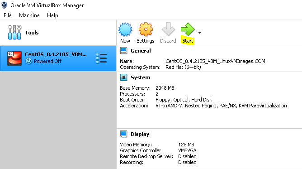Start the VM with the green arrow
The height and width of the screenshot is (169, 302).
click(188, 29)
